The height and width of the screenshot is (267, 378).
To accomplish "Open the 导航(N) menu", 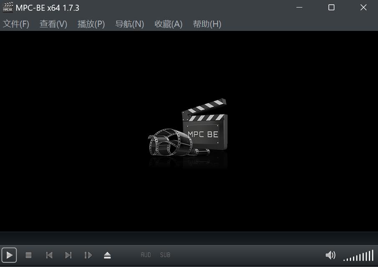I will click(129, 24).
